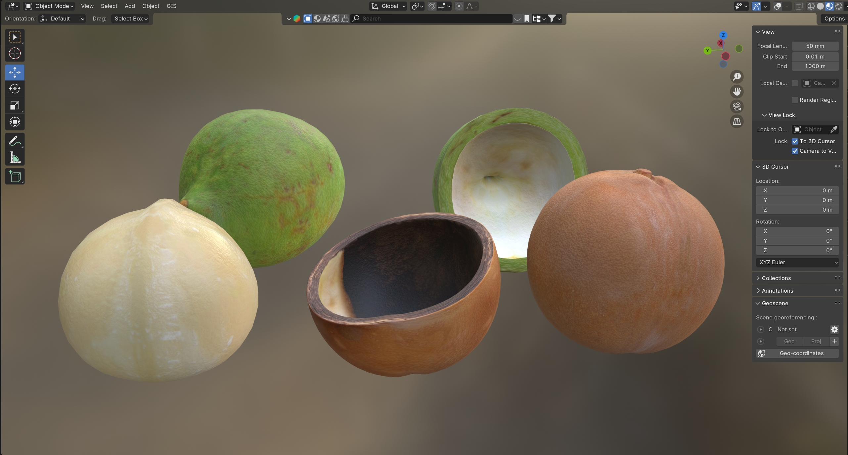The image size is (848, 455).
Task: Click the Add Cube tool
Action: [15, 176]
